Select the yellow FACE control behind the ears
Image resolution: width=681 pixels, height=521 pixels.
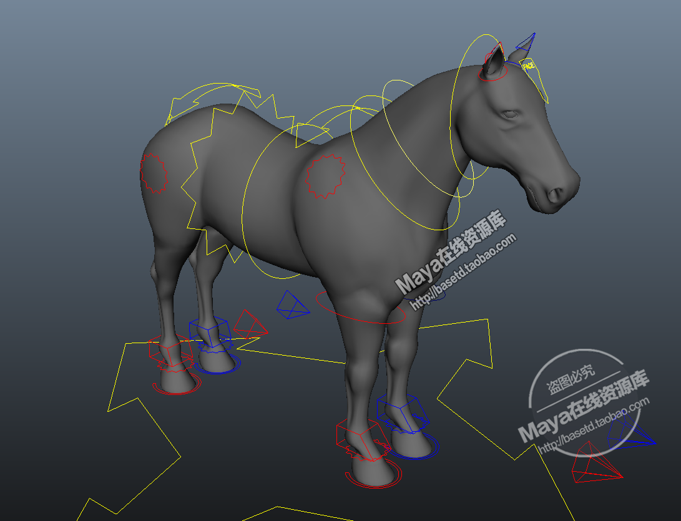pos(527,64)
